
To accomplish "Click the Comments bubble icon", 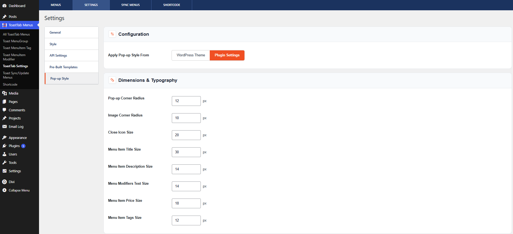I will point(4,110).
